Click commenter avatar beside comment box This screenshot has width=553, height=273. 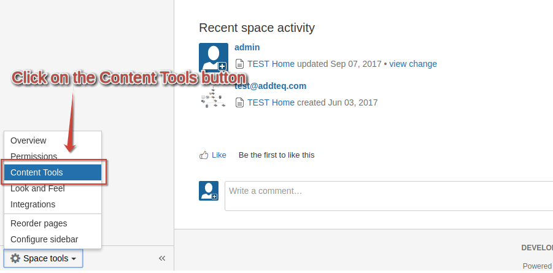point(209,191)
